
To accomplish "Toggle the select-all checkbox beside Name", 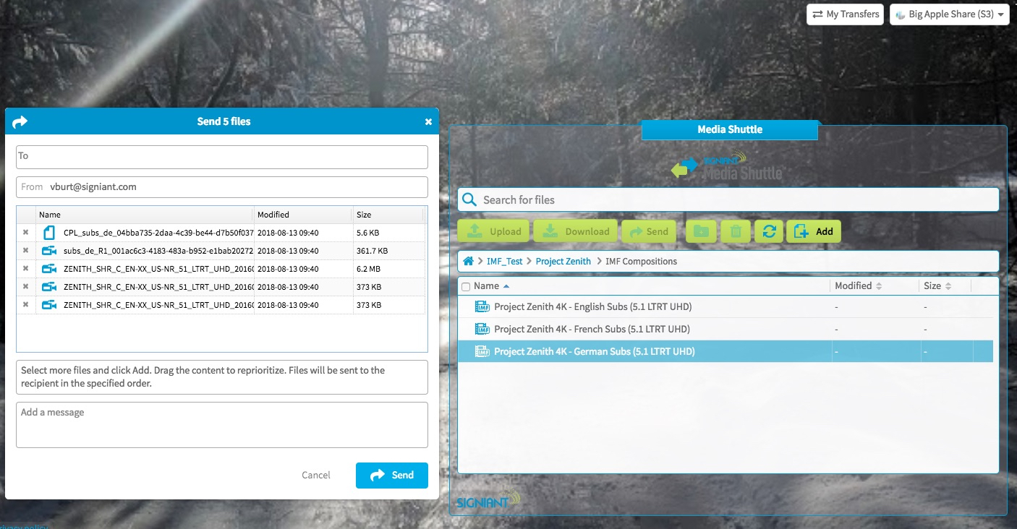I will pos(466,286).
